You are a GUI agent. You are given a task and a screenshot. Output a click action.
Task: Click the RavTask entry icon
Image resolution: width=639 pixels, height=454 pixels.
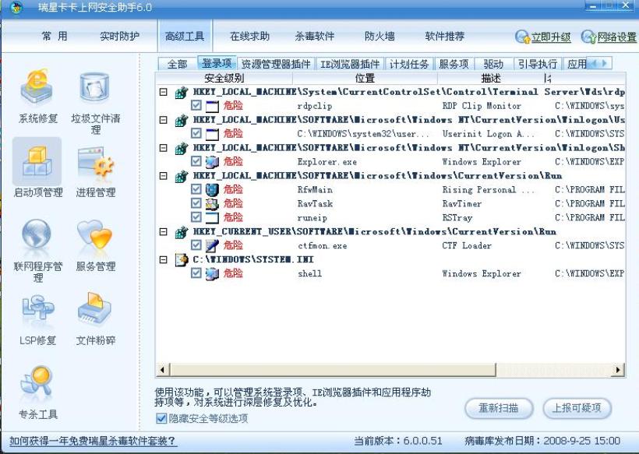click(212, 203)
